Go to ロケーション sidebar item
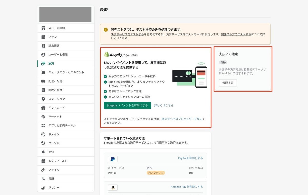Screen dimensions: 308x195 pos(66,99)
